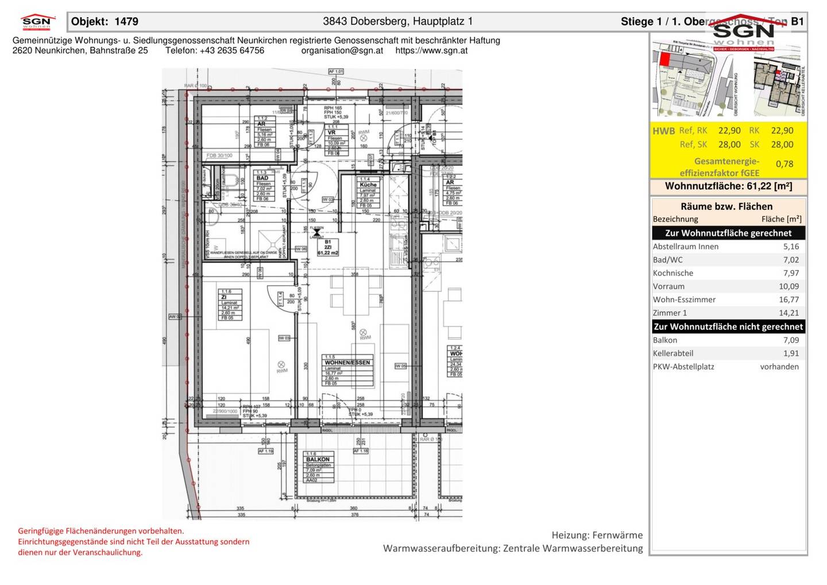
Task: Click the AF 1.01 window tag atop the plan
Action: pos(336,71)
